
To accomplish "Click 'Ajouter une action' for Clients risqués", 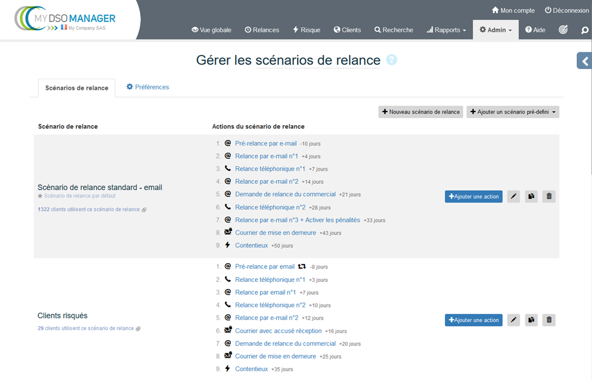I will 474,320.
